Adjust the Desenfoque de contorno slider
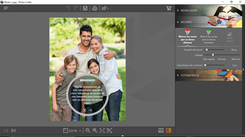245x137 pixels. coord(205,65)
